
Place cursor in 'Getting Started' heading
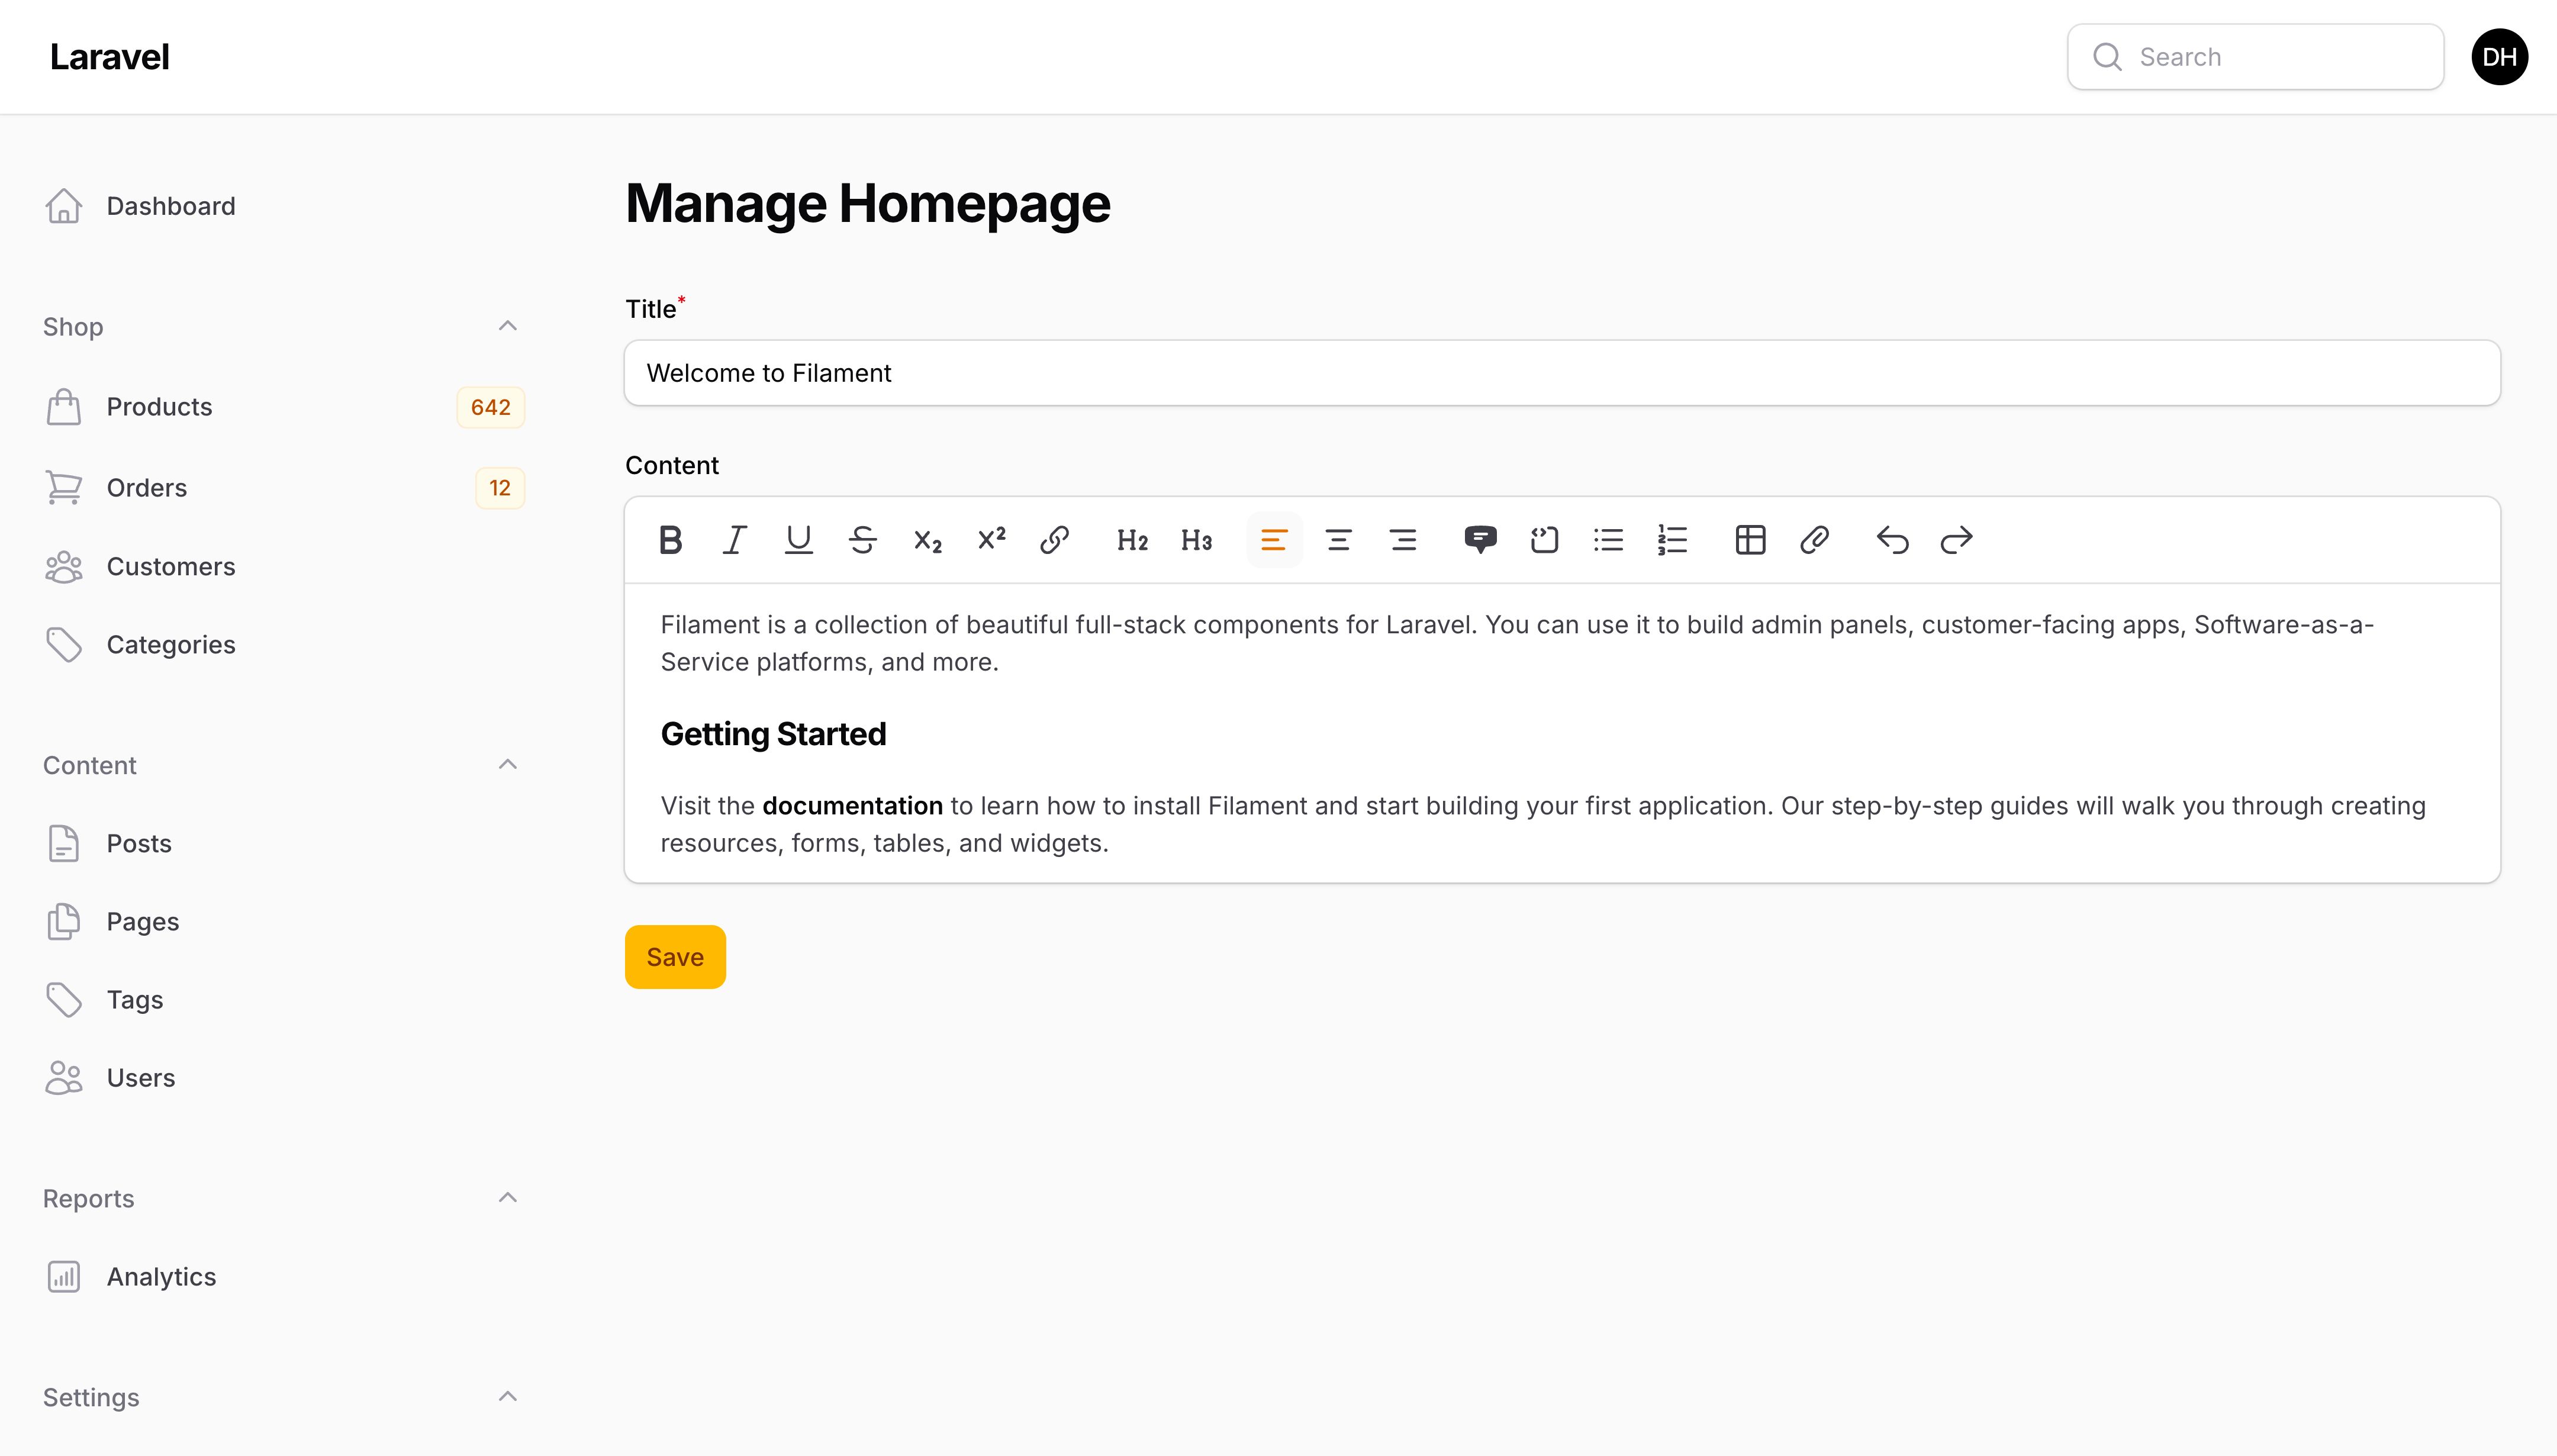coord(773,734)
